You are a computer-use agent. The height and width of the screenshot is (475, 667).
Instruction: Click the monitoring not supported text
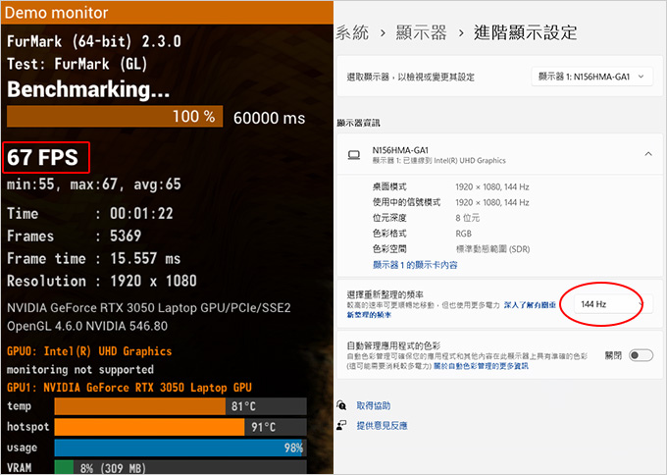80,369
